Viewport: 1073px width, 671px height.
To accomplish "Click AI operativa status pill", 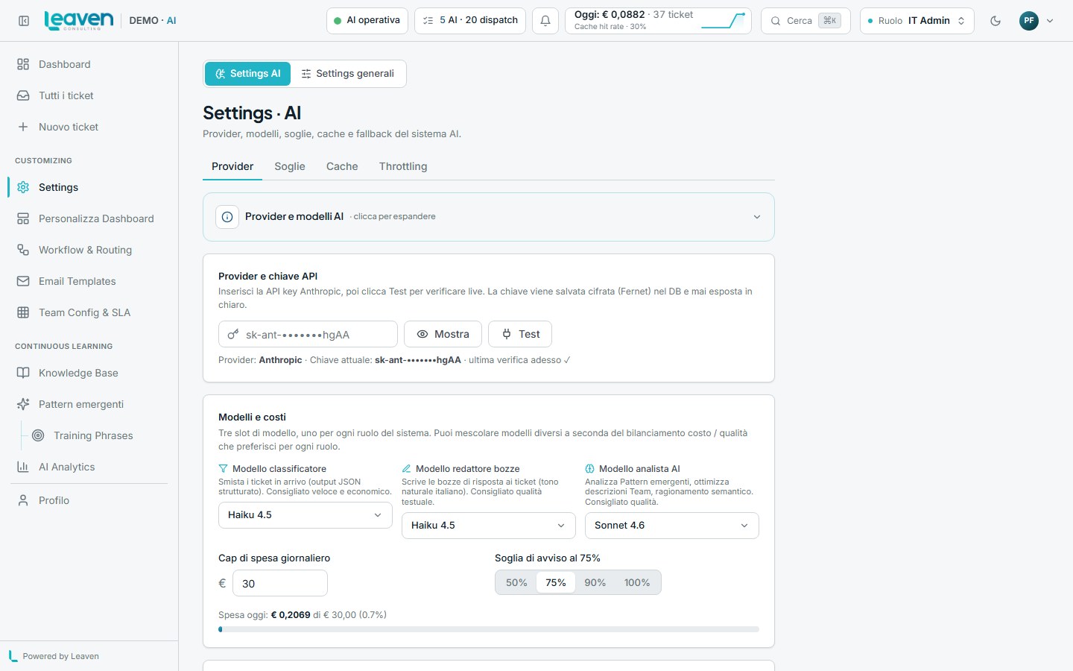I will (x=367, y=21).
